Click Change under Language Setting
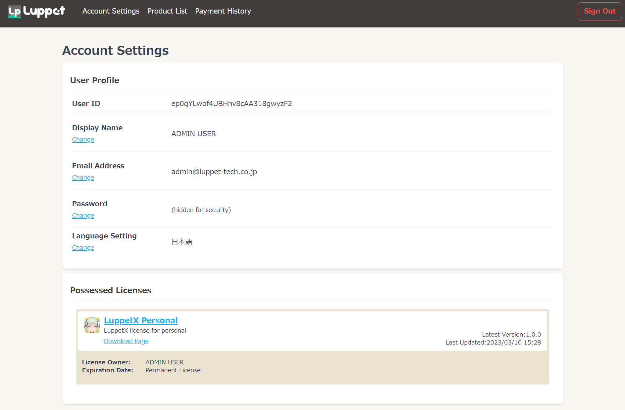The height and width of the screenshot is (410, 625). click(83, 248)
